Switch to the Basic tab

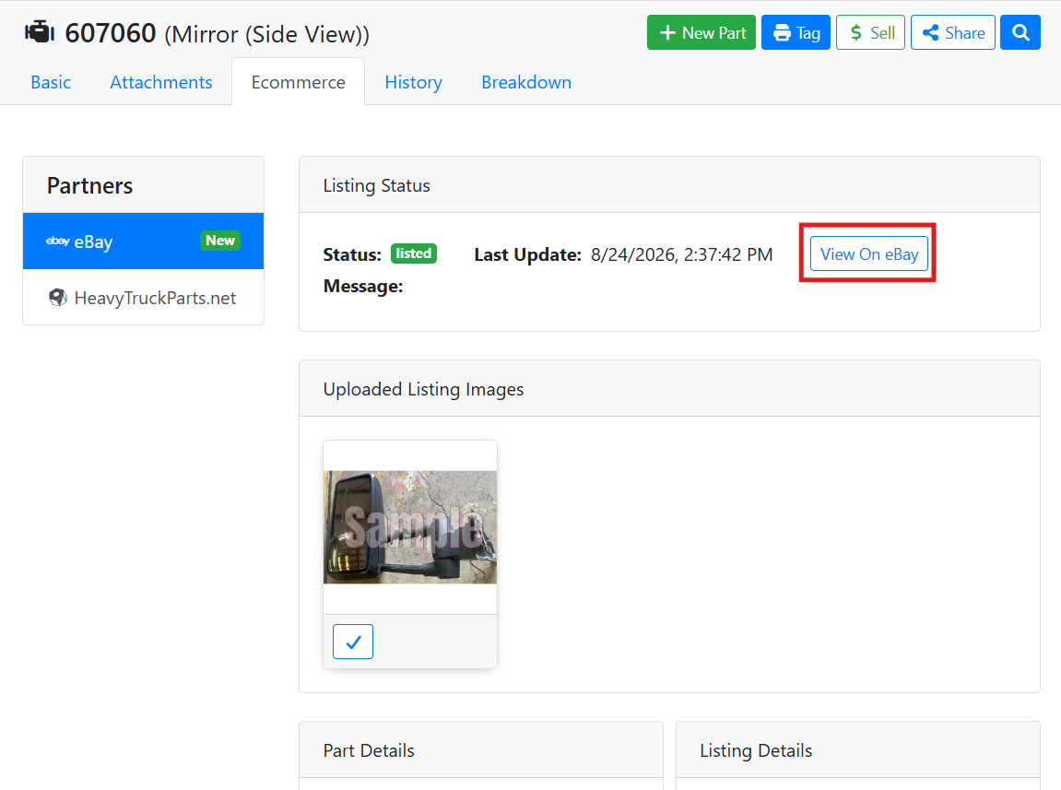pyautogui.click(x=51, y=82)
